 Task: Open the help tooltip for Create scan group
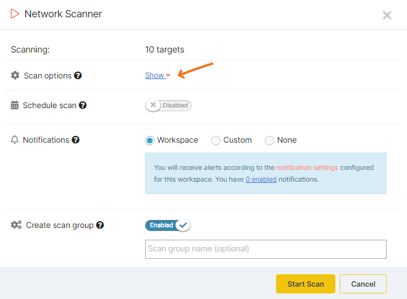[x=100, y=225]
